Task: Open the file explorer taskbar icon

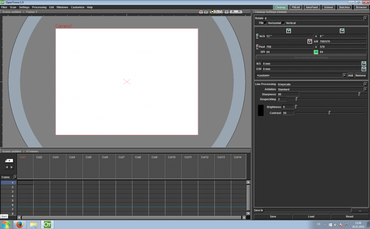Action: click(34, 224)
